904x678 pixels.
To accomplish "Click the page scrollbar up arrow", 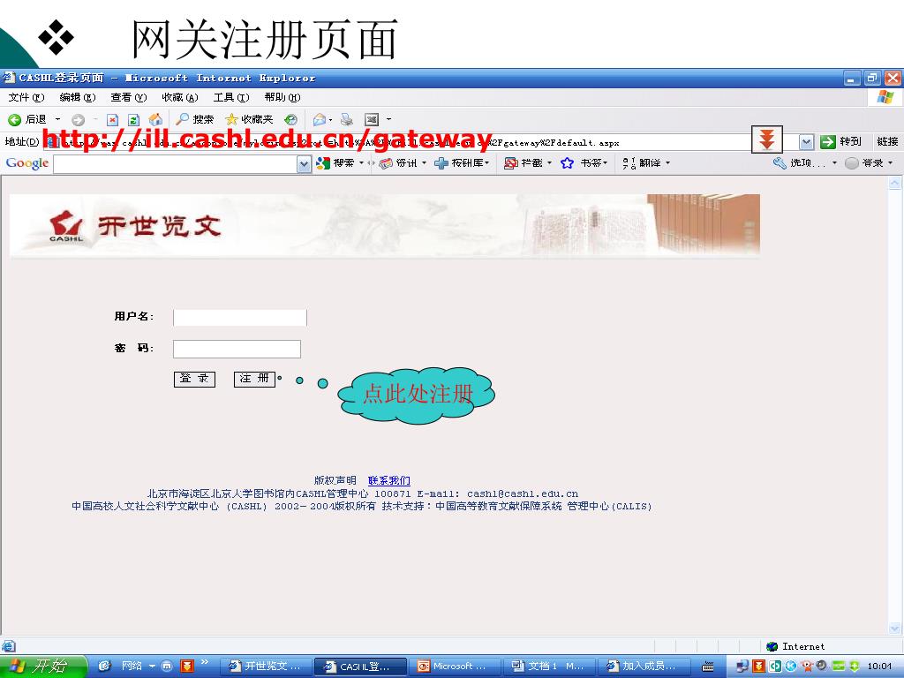I will (895, 184).
